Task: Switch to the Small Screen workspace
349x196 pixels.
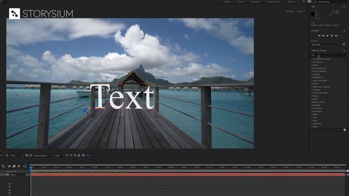Action: (273, 2)
